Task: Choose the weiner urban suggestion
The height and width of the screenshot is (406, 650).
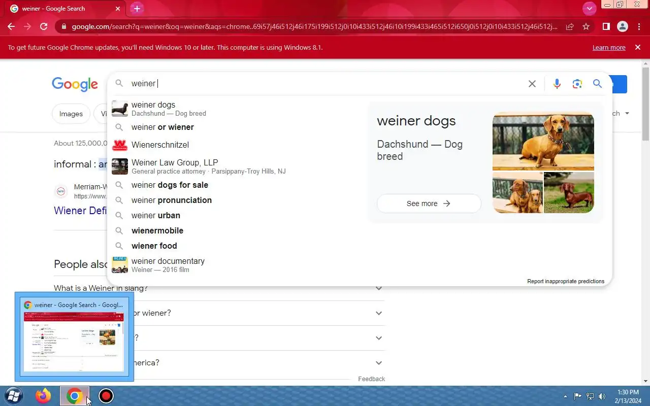Action: (x=236, y=215)
